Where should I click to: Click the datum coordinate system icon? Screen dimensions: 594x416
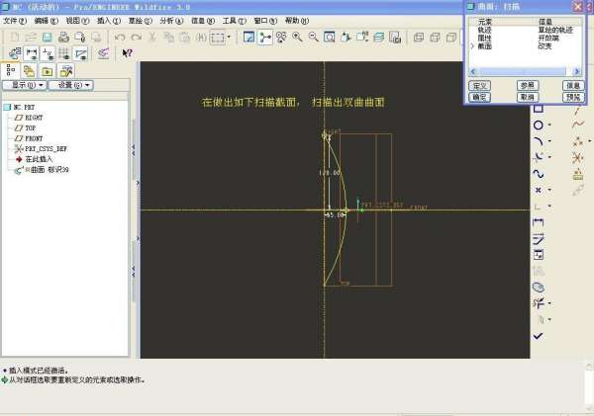[578, 157]
